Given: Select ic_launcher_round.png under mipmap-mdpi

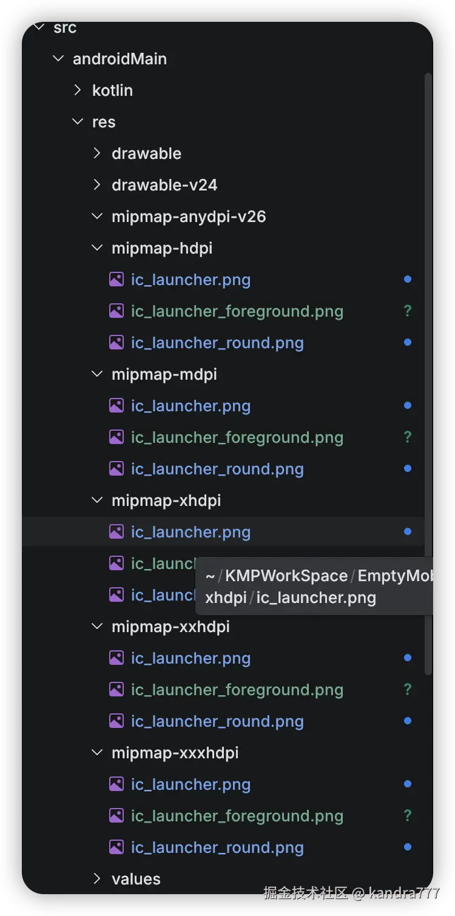Looking at the screenshot, I should (217, 470).
